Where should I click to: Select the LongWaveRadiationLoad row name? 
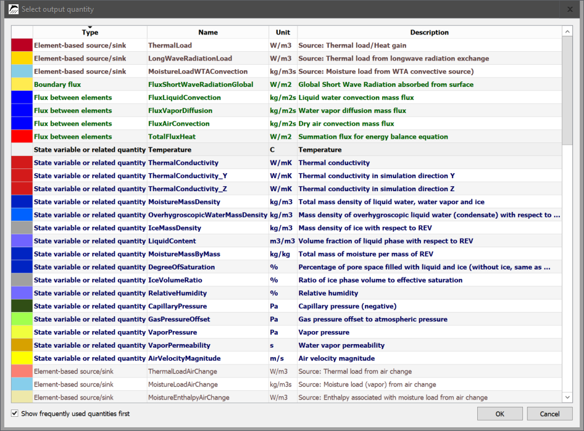(208, 59)
